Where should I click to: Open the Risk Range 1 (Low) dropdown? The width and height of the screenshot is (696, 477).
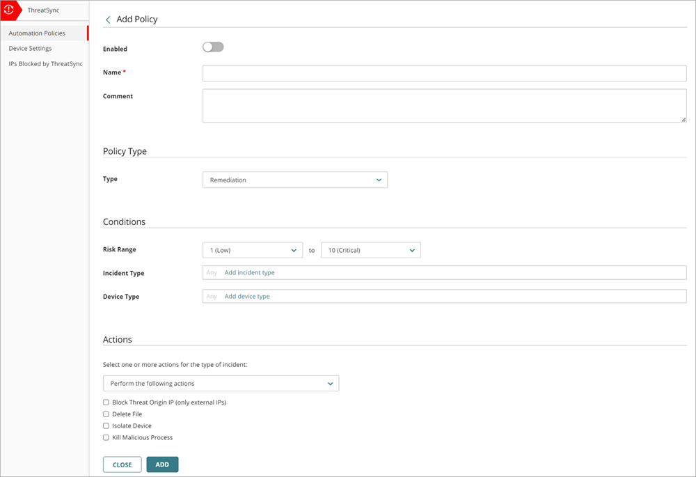[253, 249]
